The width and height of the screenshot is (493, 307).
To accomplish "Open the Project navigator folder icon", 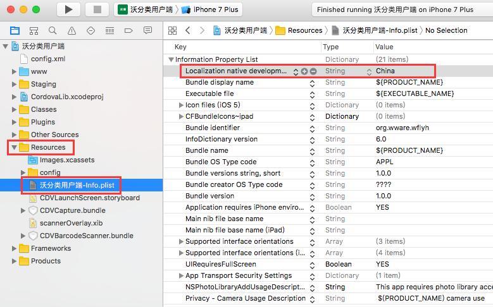I will [x=15, y=30].
